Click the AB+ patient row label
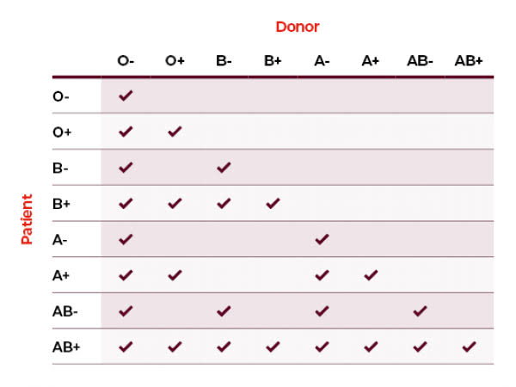 coord(66,347)
